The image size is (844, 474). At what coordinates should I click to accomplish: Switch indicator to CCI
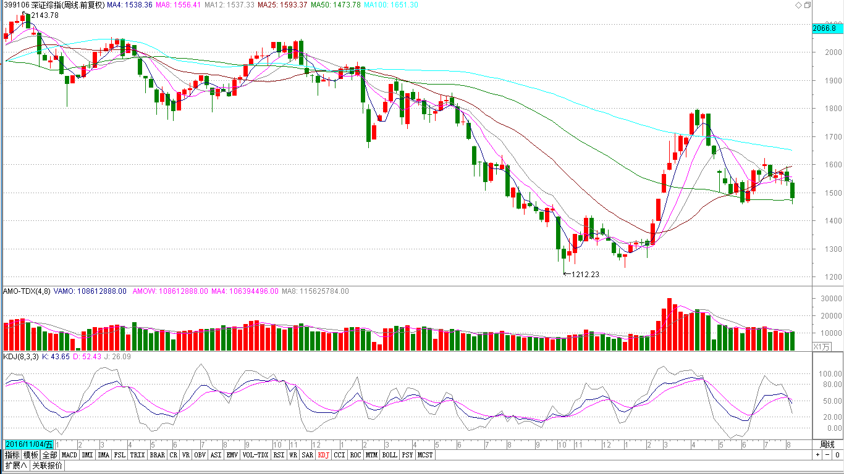(340, 455)
